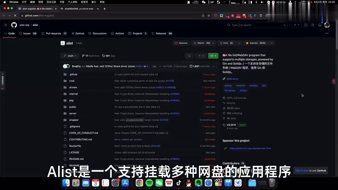Viewport: 338px width, 190px height.
Task: Open the main branch selector dropdown
Action: pos(70,56)
